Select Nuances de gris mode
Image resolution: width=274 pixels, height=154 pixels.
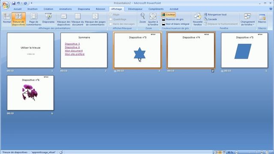[x=173, y=19]
